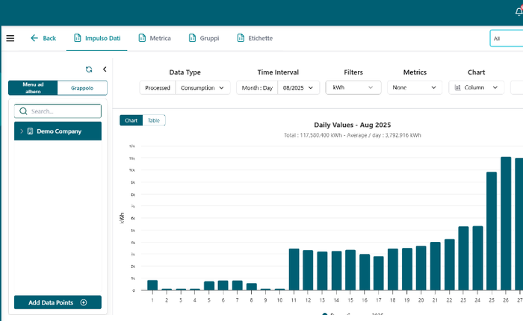Open the Etichette tab
523x321 pixels.
255,38
